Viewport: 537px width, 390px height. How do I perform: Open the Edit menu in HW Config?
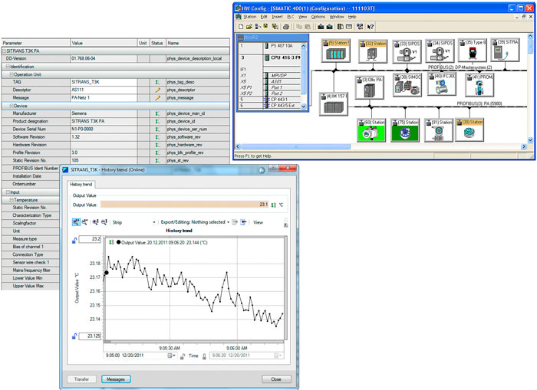[264, 16]
